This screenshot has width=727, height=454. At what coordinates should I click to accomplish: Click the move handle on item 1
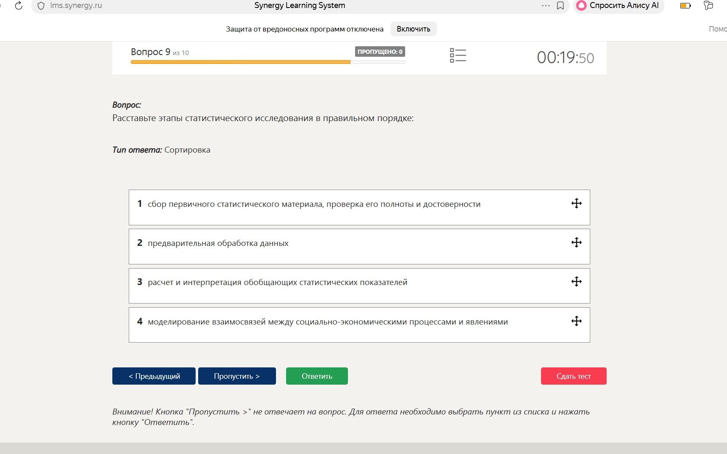576,203
